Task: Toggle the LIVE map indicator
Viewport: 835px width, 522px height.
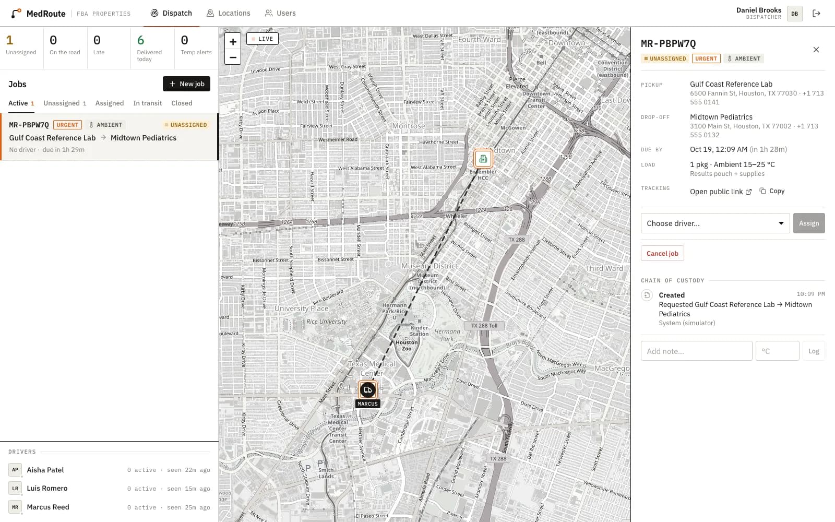Action: point(263,39)
